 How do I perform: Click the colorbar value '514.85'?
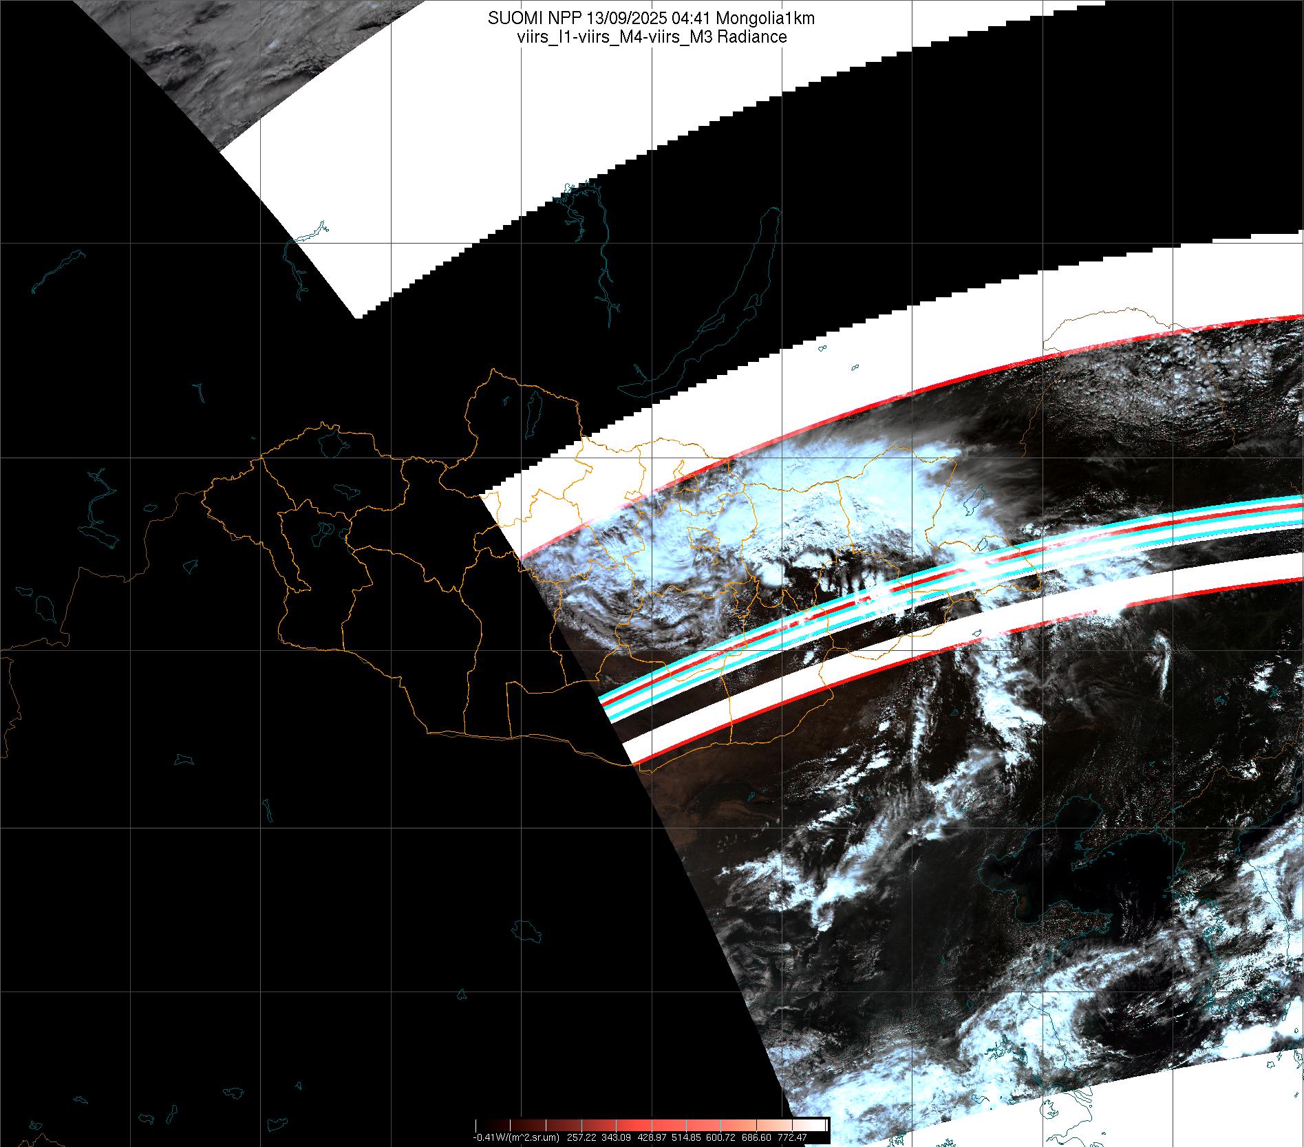click(x=686, y=1137)
